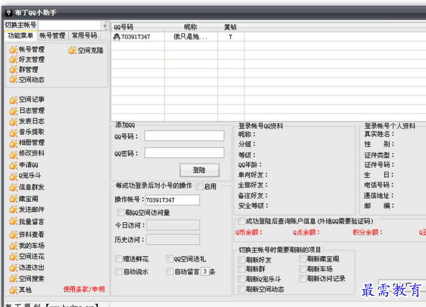Open 批量留言 hand icon

[13, 222]
